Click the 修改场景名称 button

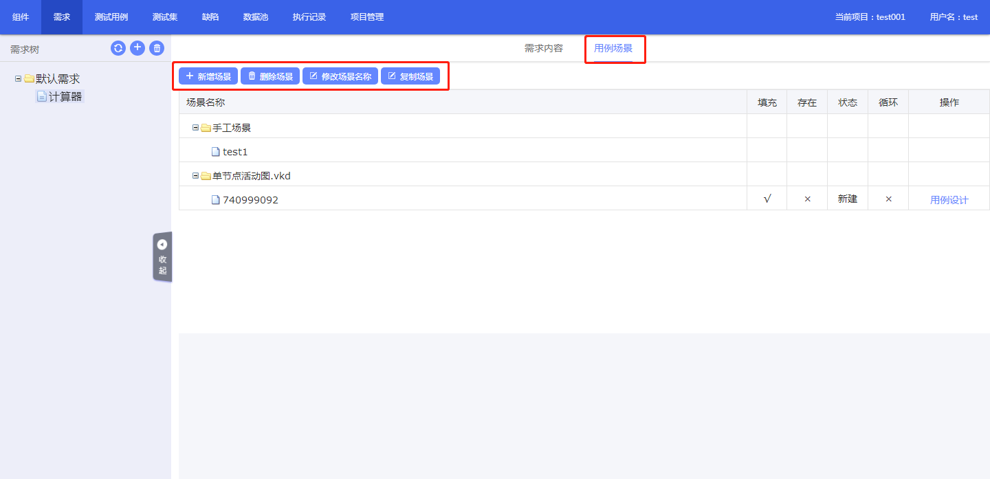coord(340,76)
